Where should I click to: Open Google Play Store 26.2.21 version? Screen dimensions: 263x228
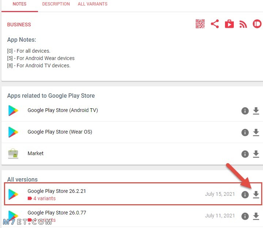[57, 191]
